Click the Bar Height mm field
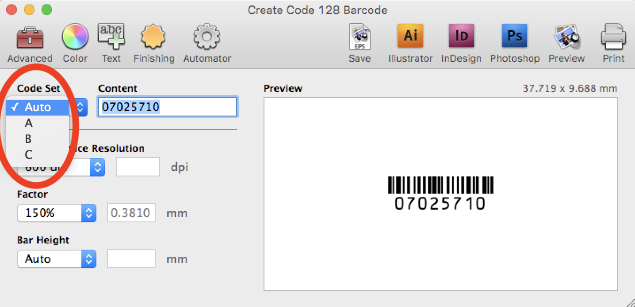Image resolution: width=635 pixels, height=307 pixels. (x=131, y=259)
